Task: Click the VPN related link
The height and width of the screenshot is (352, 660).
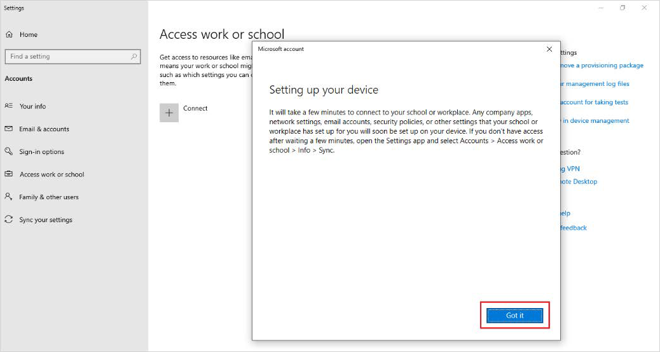Action: tap(570, 169)
